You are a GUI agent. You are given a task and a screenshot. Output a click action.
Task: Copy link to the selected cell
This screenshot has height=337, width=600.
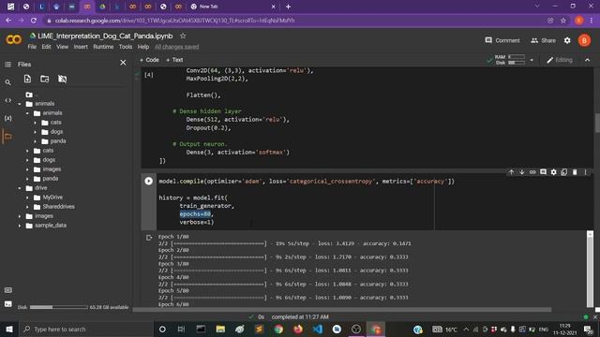tap(532, 172)
